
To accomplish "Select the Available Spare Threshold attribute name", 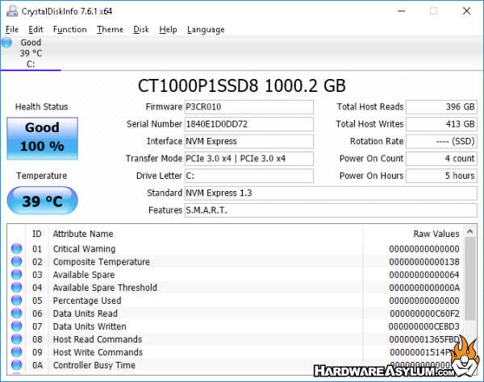I will point(105,288).
